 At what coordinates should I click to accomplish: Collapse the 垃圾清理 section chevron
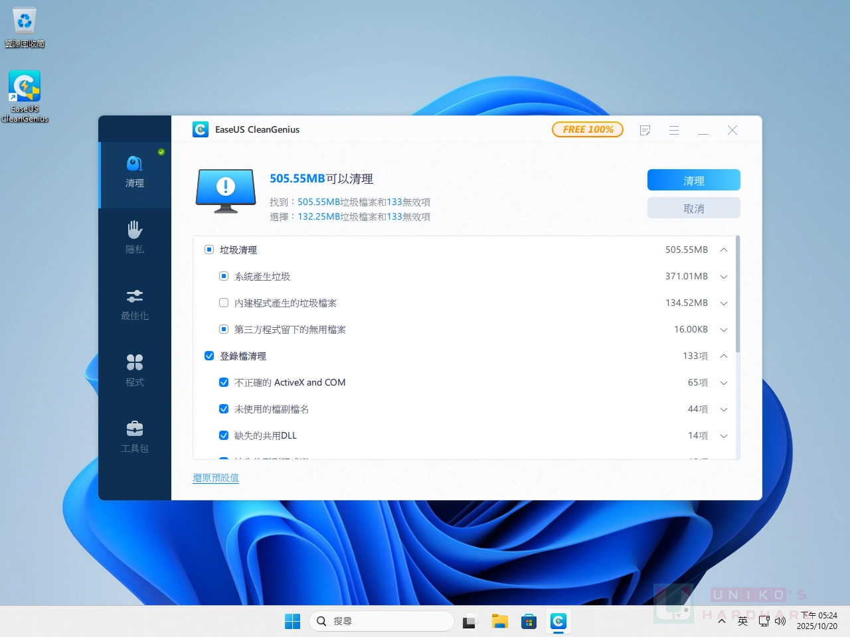tap(724, 250)
